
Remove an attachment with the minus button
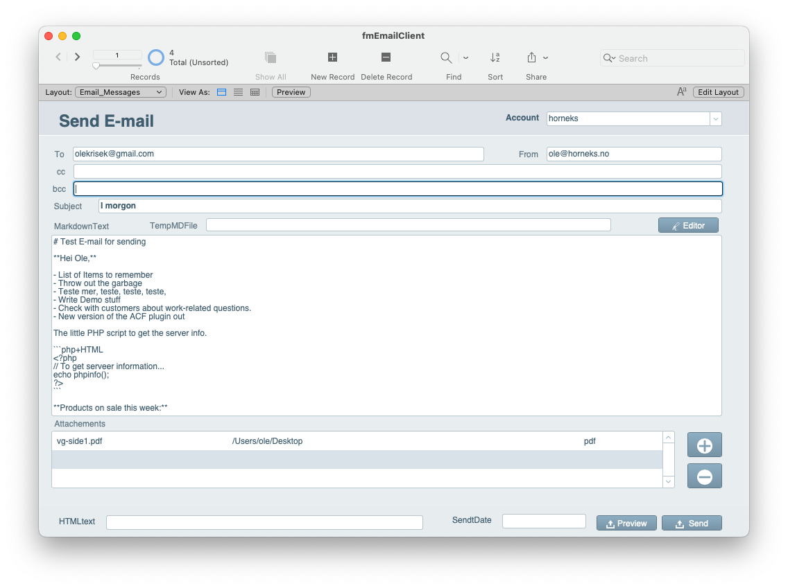(704, 476)
